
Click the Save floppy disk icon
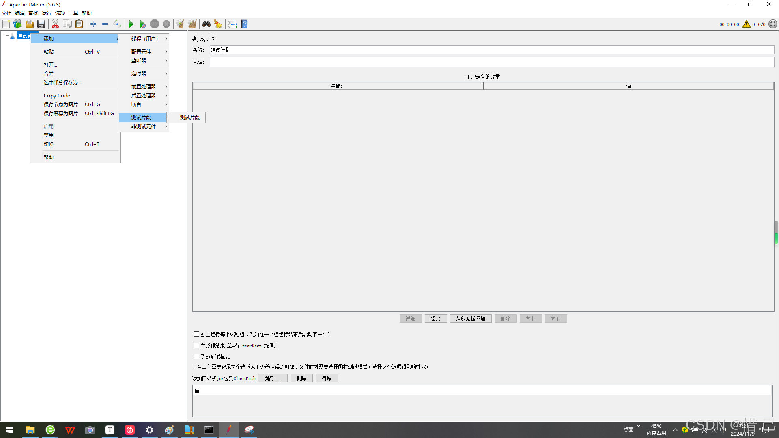click(x=41, y=24)
